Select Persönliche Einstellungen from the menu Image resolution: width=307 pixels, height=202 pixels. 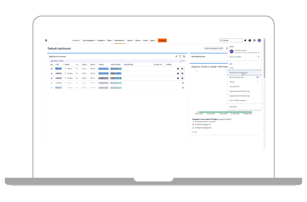click(238, 73)
